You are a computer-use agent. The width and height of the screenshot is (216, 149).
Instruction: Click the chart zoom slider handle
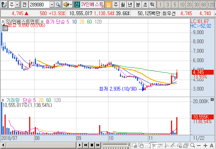[x=129, y=145]
